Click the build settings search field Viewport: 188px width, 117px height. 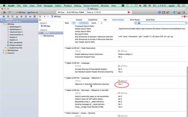pos(161,23)
